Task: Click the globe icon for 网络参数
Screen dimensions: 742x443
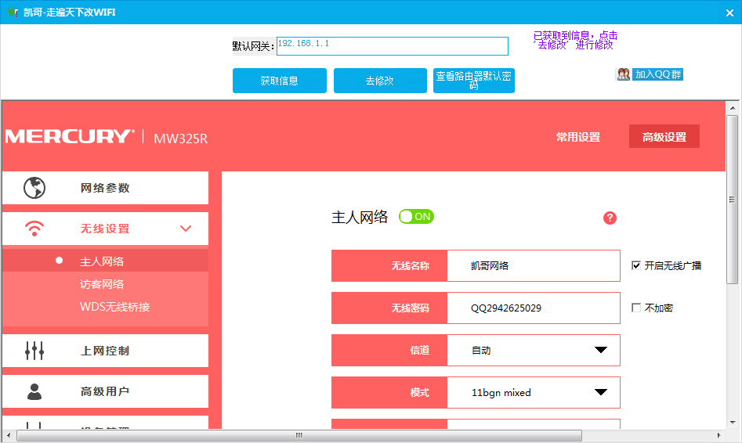Action: point(34,188)
